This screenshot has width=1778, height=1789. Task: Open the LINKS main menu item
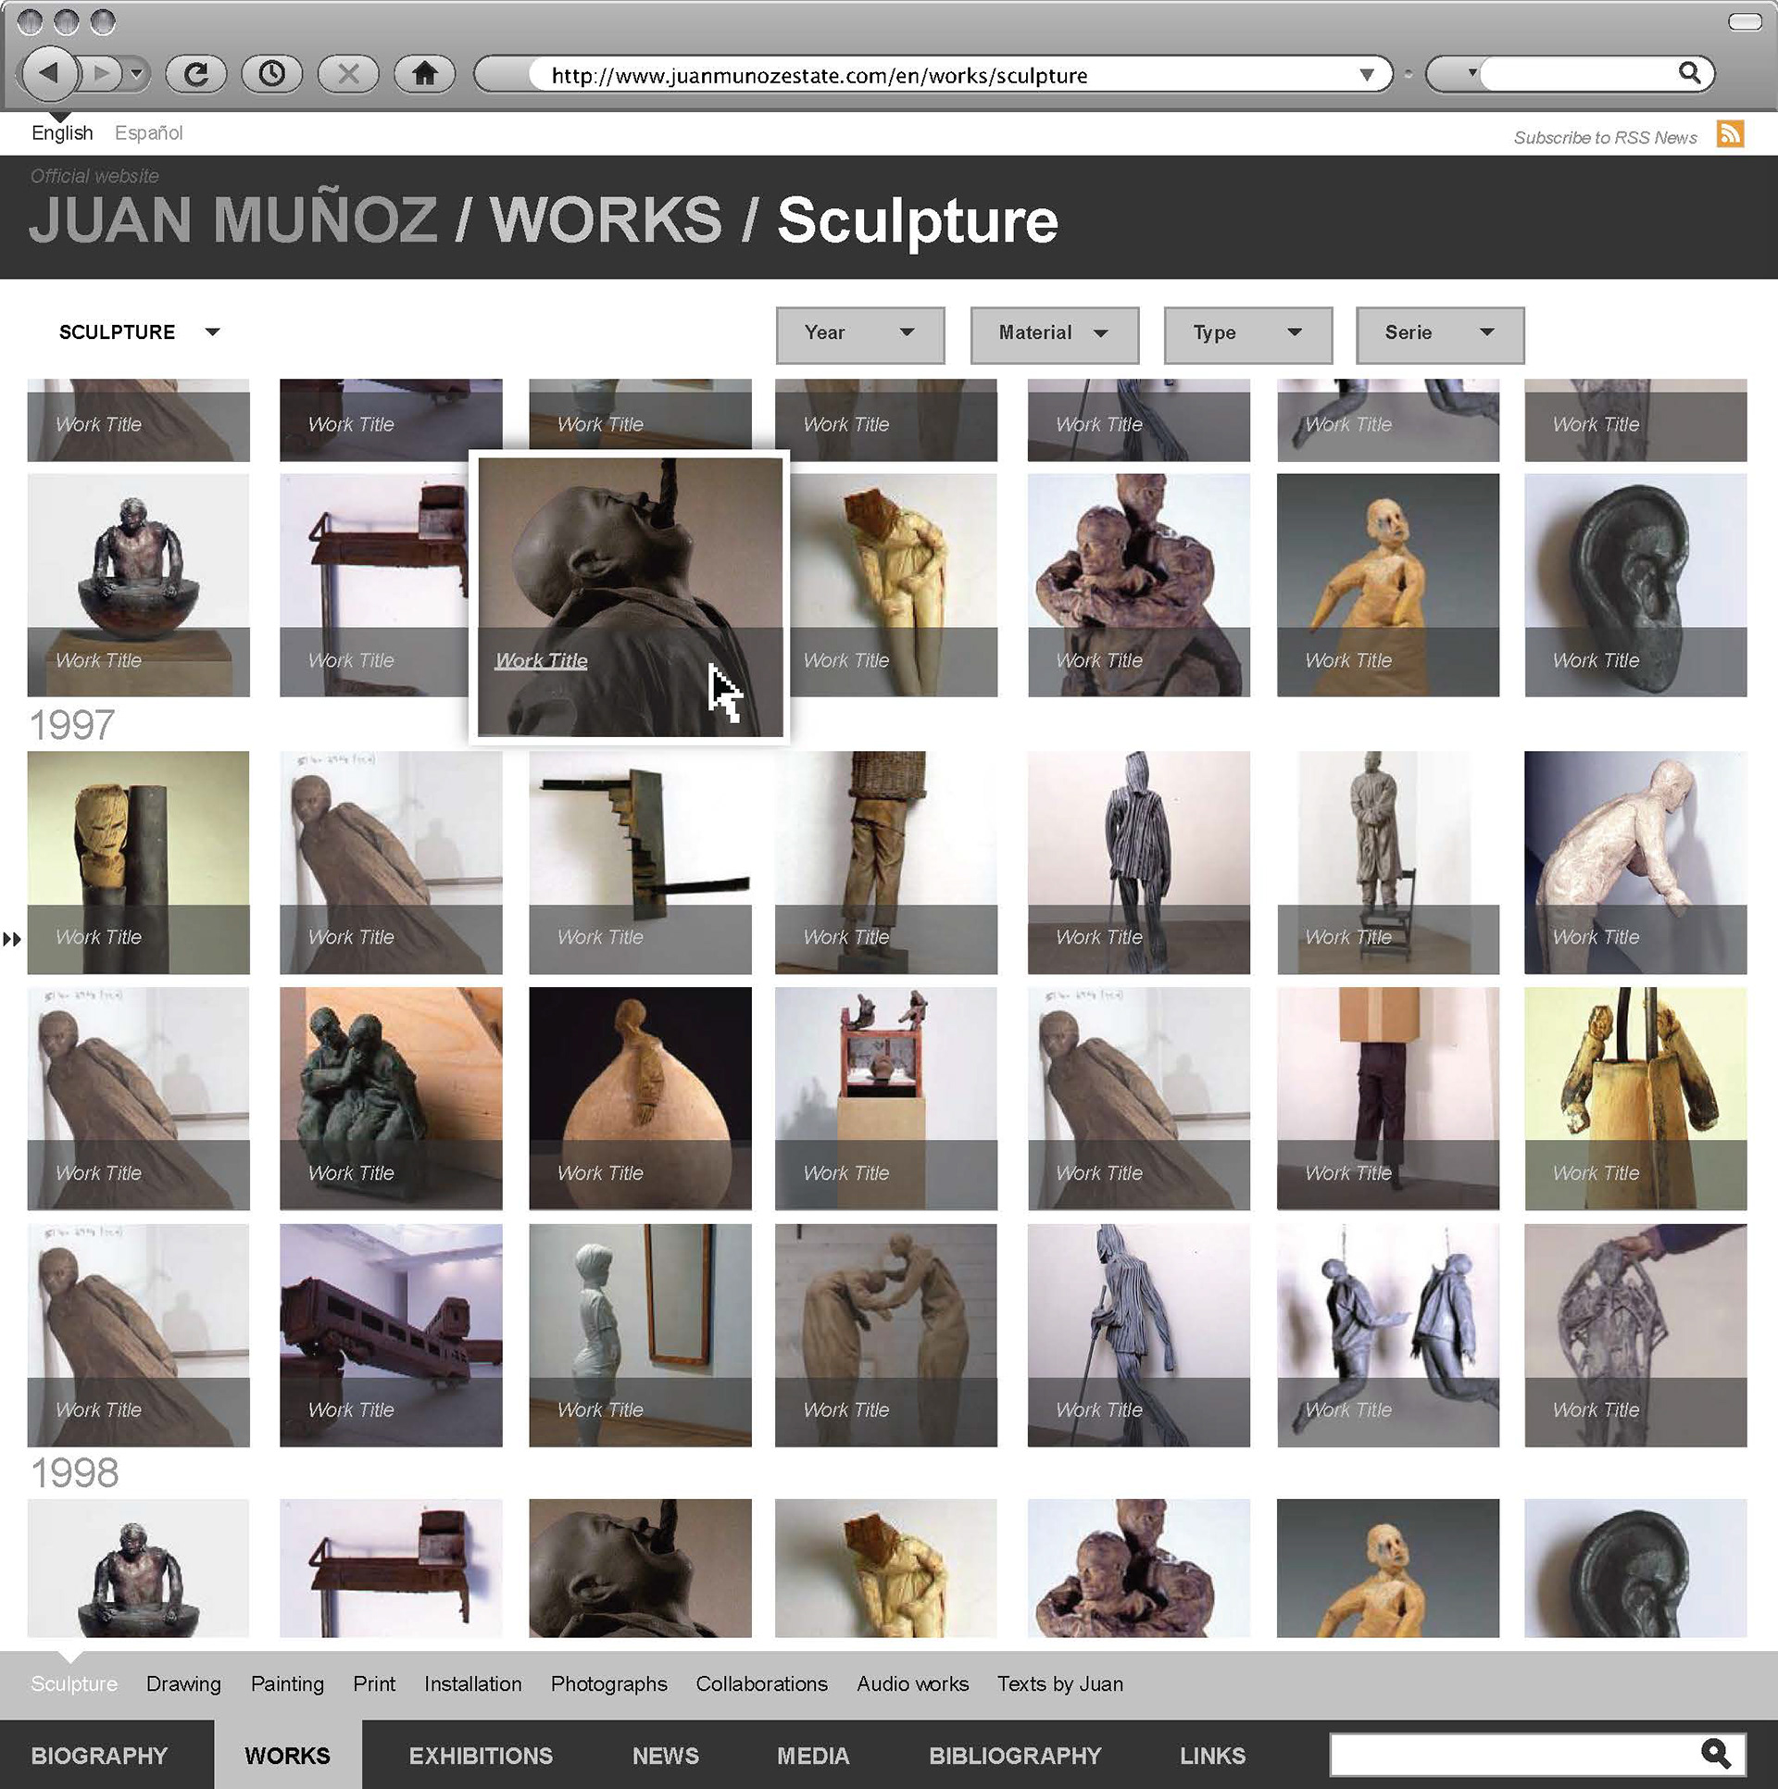click(x=1212, y=1756)
